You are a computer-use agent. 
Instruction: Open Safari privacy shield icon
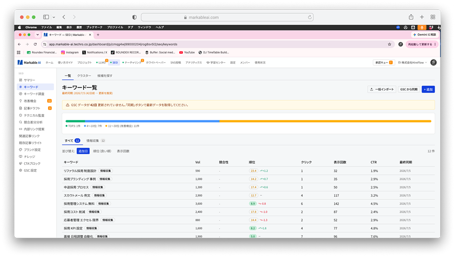pos(134,17)
